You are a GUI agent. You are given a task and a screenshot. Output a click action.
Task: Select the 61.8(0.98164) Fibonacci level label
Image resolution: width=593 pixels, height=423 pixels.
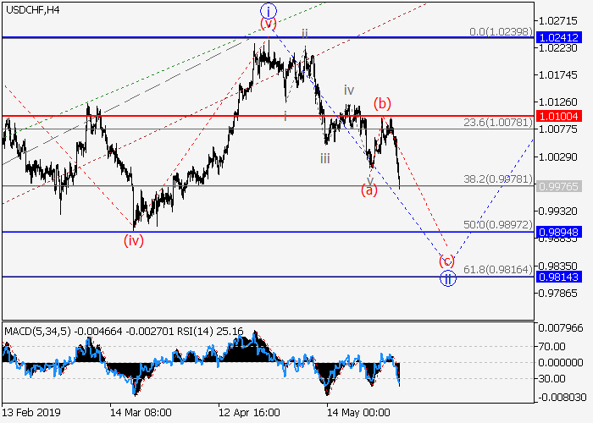coord(497,269)
